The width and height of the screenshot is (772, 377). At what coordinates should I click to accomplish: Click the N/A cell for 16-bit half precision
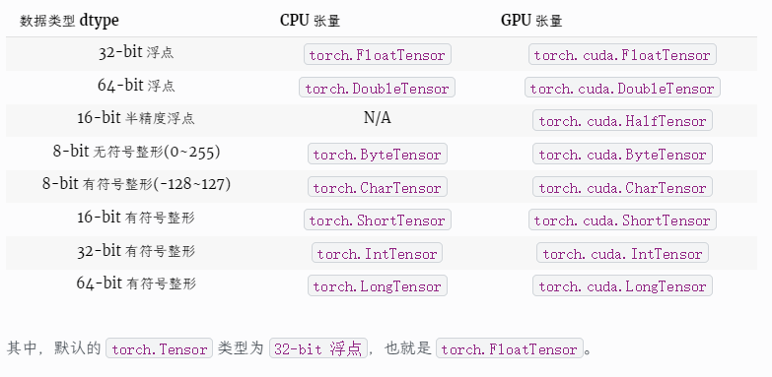pos(378,118)
